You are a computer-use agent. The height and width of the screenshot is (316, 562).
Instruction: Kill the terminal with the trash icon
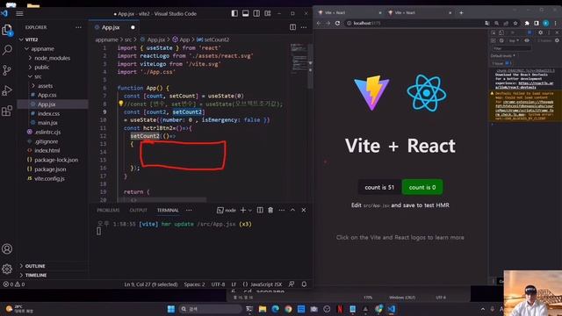(x=270, y=210)
